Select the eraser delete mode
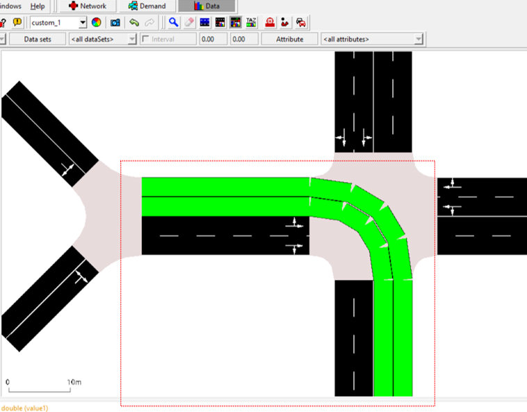Image resolution: width=527 pixels, height=412 pixels. (x=189, y=23)
